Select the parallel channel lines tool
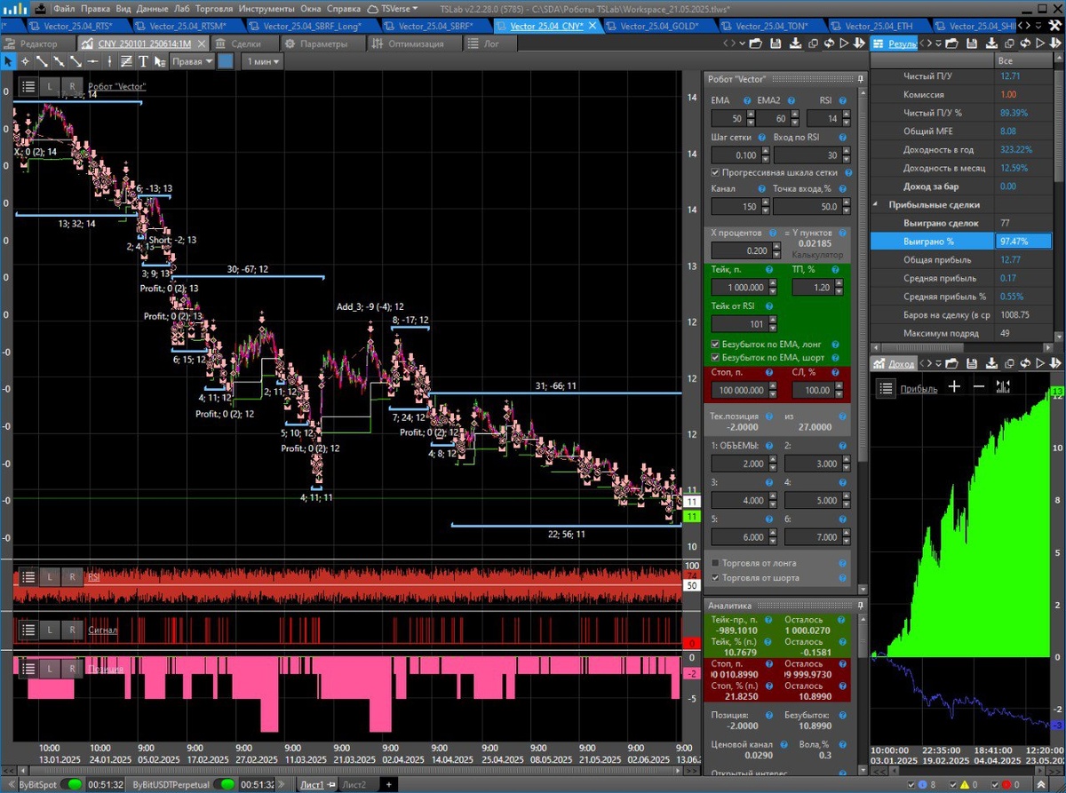Screen dimensions: 1066x793 pyautogui.click(x=126, y=61)
